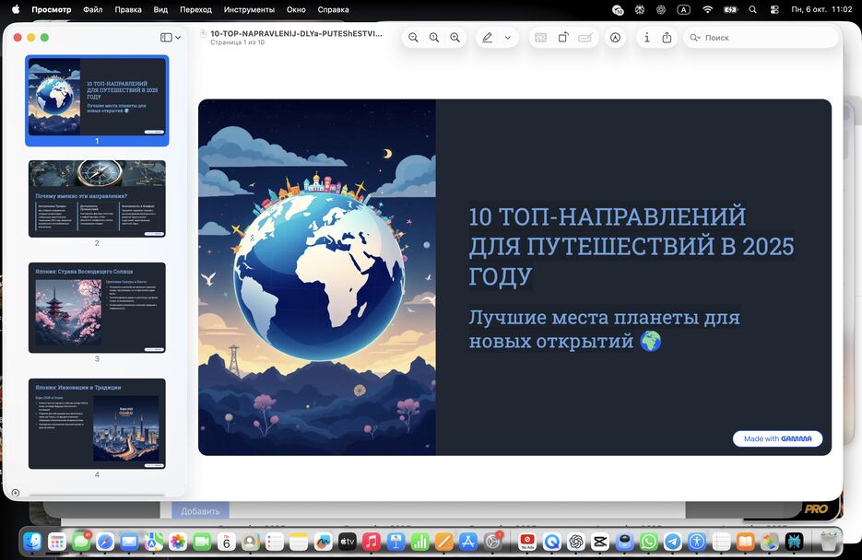Open the Инструменты menu

coord(248,9)
